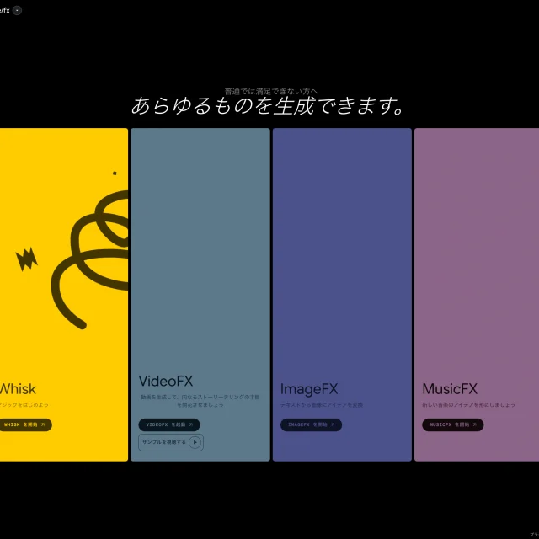Click the /fx logo text

(x=5, y=11)
